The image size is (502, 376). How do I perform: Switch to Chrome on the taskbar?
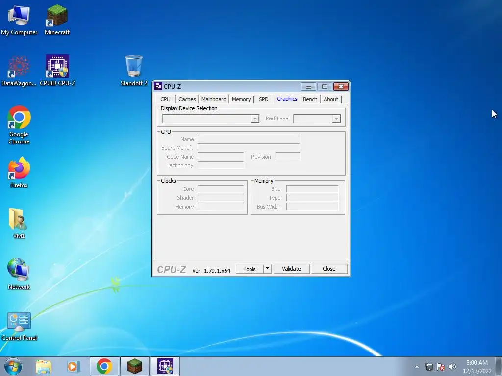point(104,366)
